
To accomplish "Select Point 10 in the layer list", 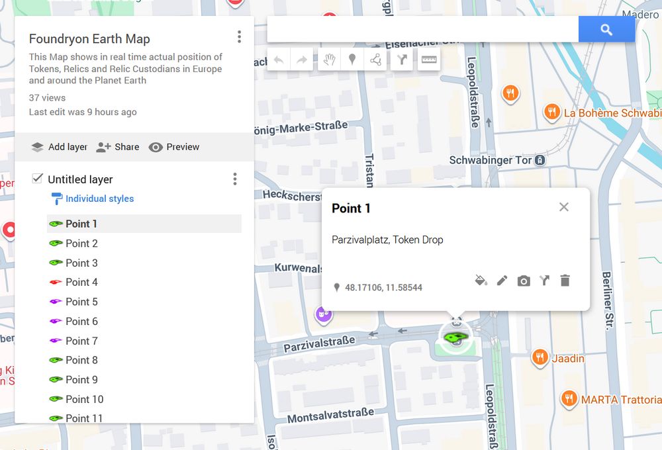I will coord(144,399).
